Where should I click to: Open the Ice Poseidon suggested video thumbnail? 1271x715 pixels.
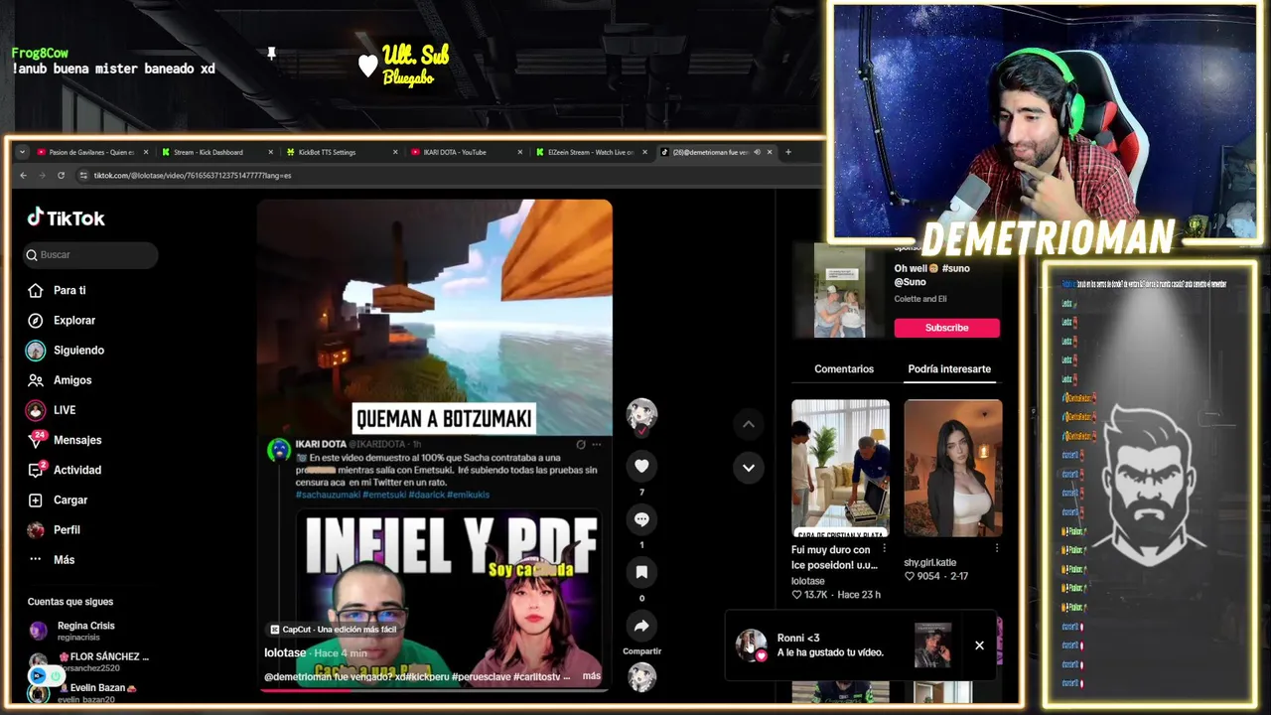tap(840, 468)
